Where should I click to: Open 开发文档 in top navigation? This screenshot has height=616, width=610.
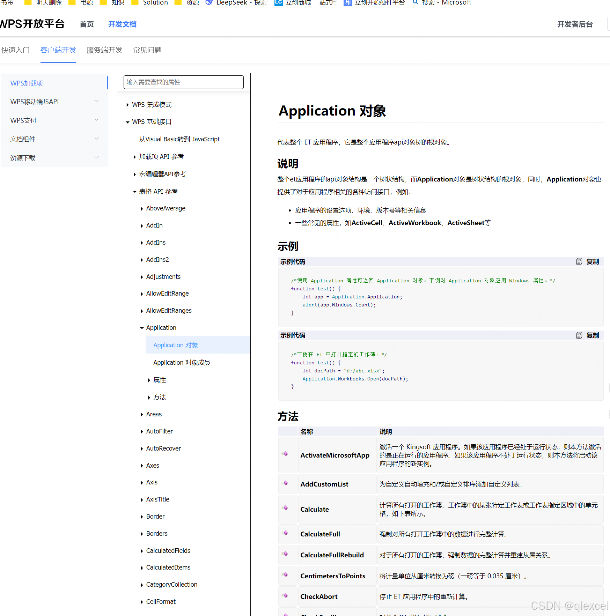[122, 24]
